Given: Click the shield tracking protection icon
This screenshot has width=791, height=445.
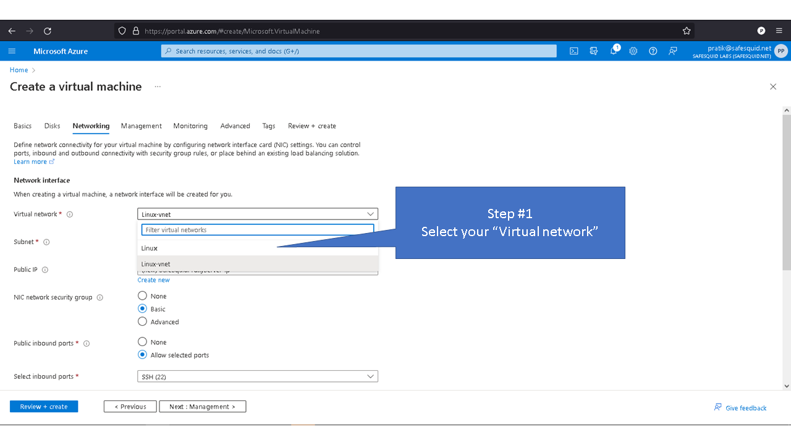Looking at the screenshot, I should coord(122,31).
